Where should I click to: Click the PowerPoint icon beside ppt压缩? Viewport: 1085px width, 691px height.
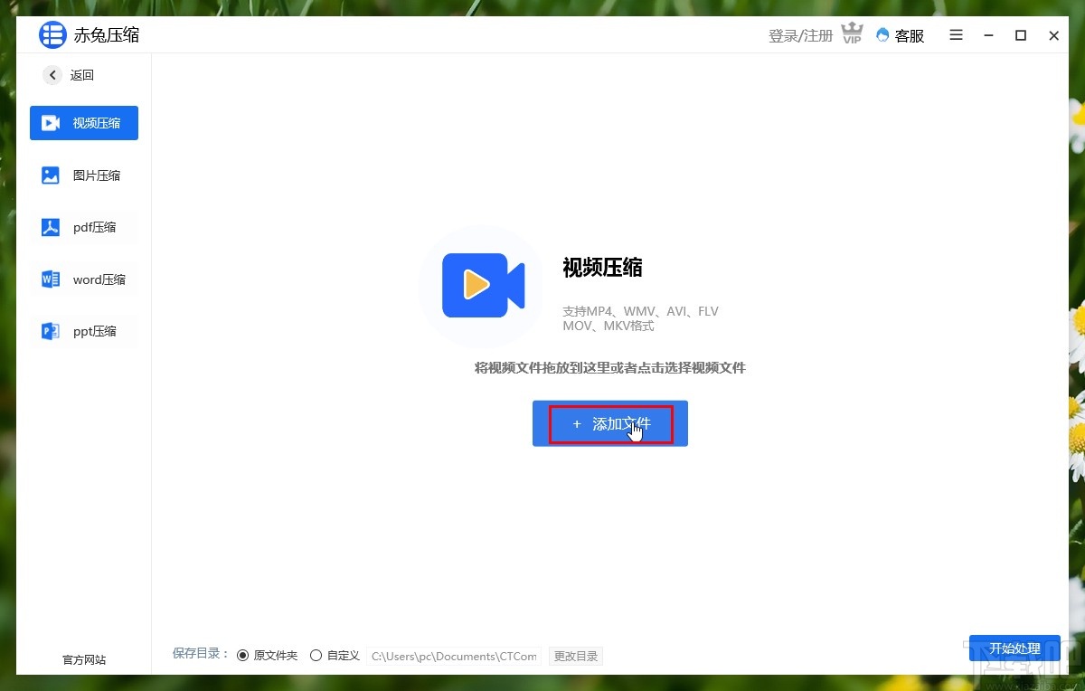51,331
